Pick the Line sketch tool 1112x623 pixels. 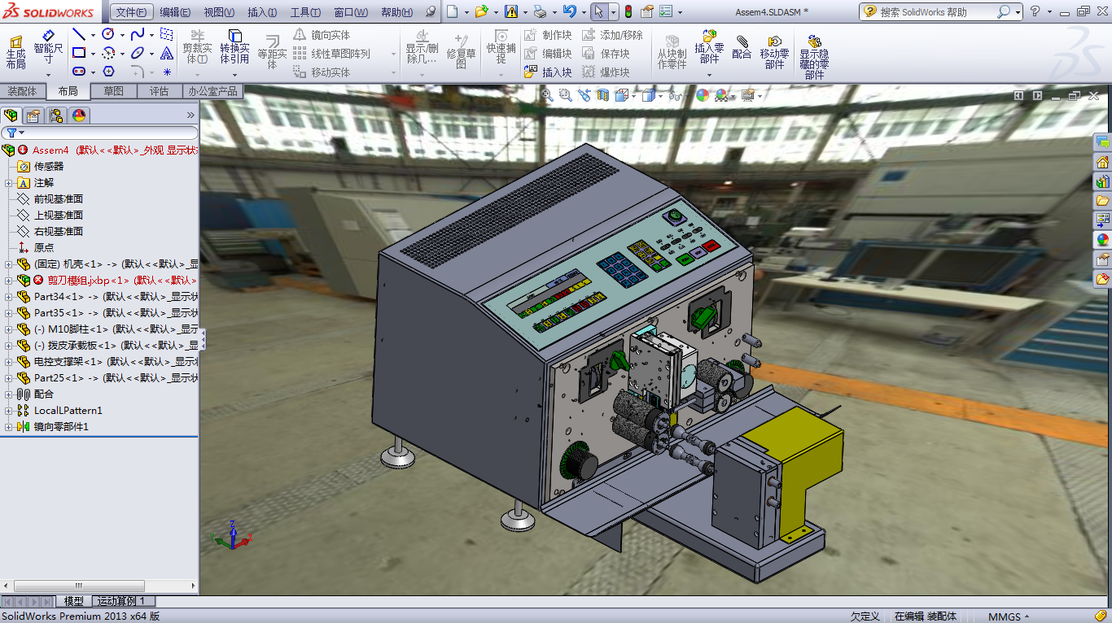tap(79, 34)
